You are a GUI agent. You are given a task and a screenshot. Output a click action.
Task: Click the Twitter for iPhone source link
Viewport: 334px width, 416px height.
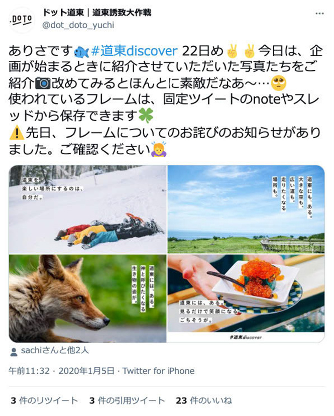click(x=158, y=371)
